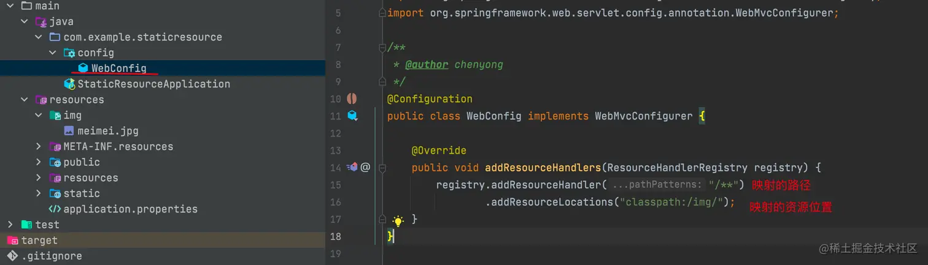Click the Spring bean gutter icon on line 10
The image size is (928, 265).
(352, 99)
